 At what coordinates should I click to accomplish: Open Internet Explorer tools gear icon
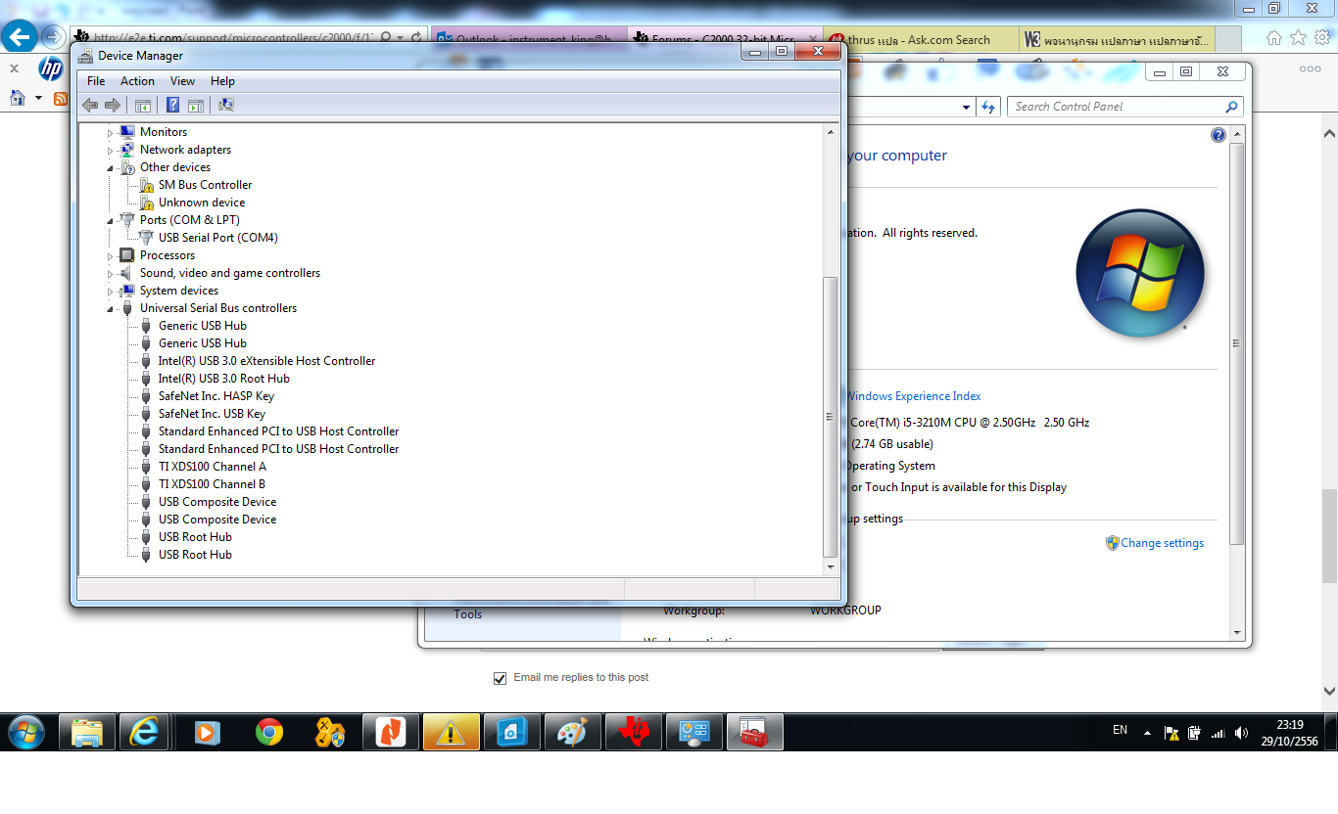(x=1322, y=38)
